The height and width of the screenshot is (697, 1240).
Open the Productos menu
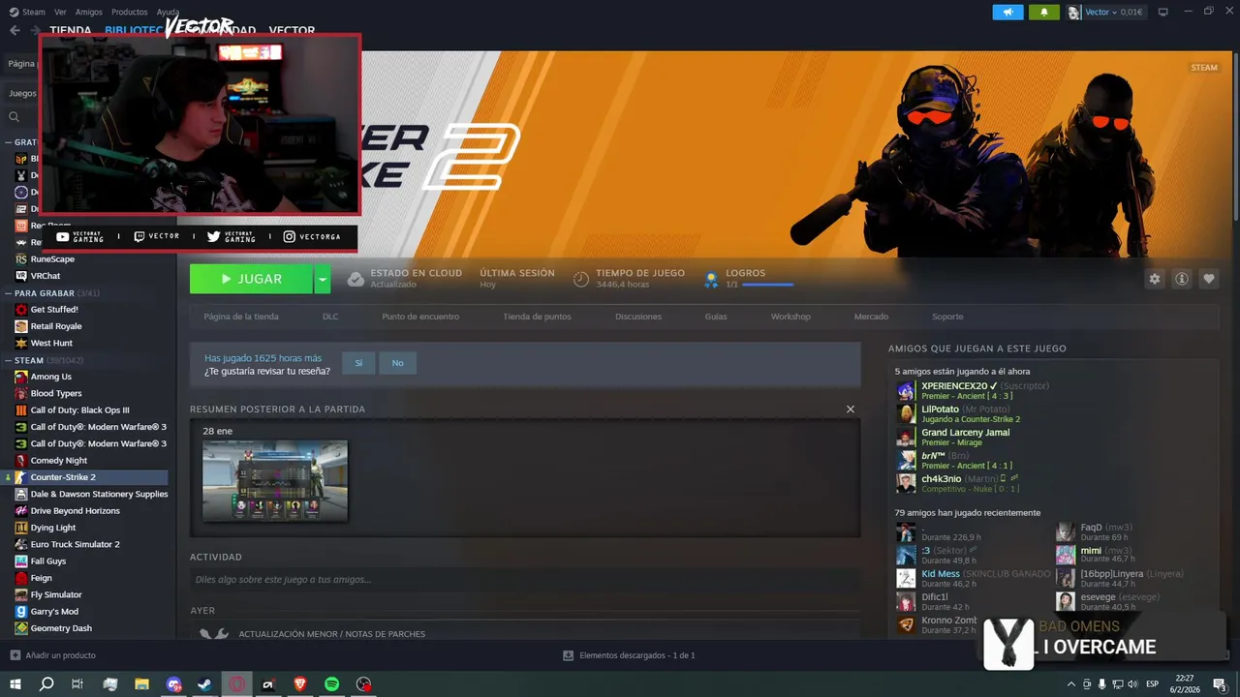coord(130,13)
